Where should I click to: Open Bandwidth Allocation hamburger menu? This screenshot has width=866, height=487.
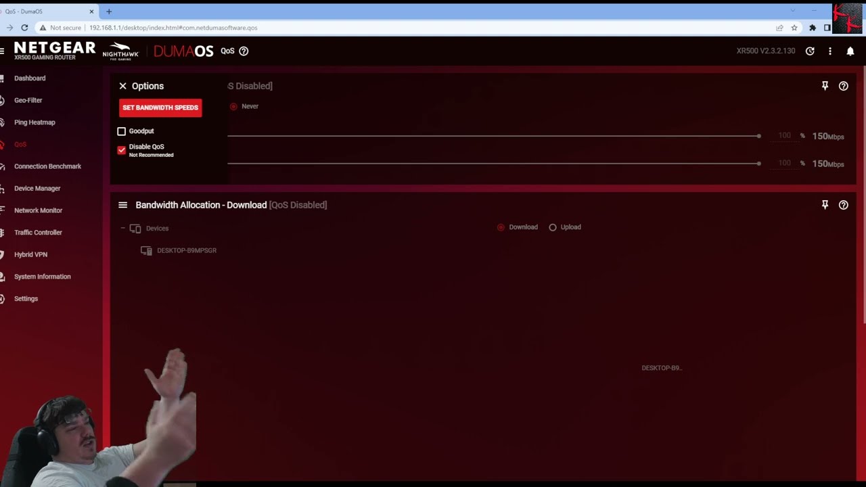coord(122,205)
